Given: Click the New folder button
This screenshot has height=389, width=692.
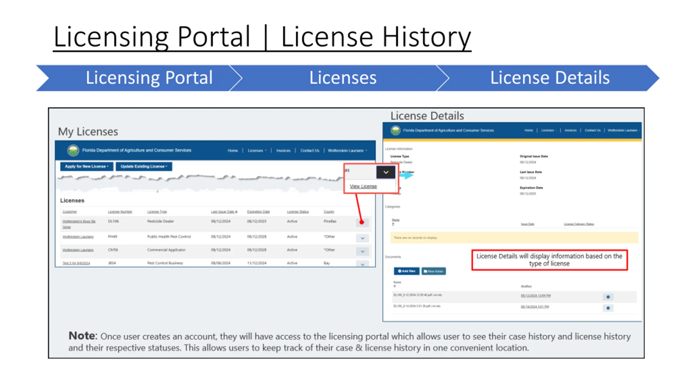Looking at the screenshot, I should 434,271.
